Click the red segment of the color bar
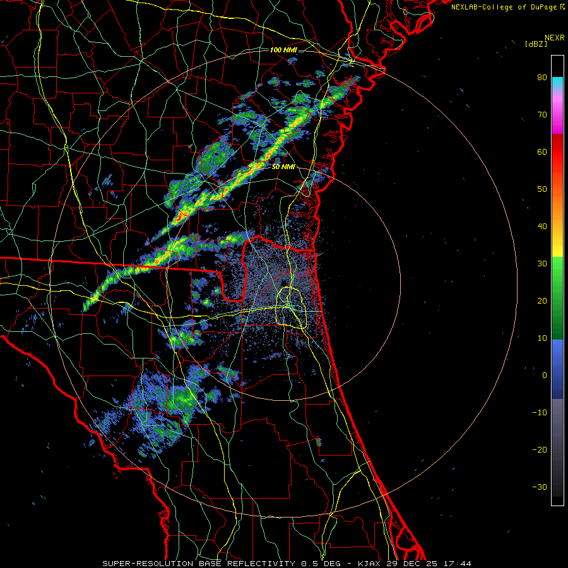This screenshot has width=568, height=568. coord(557,152)
